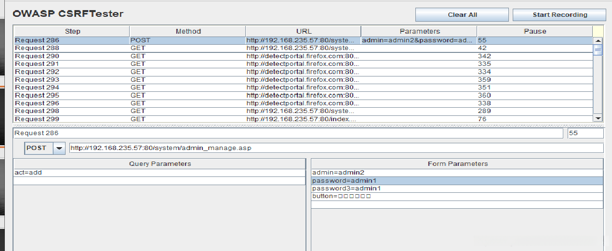The image size is (612, 251).
Task: Select the Request 298 row
Action: (x=303, y=111)
